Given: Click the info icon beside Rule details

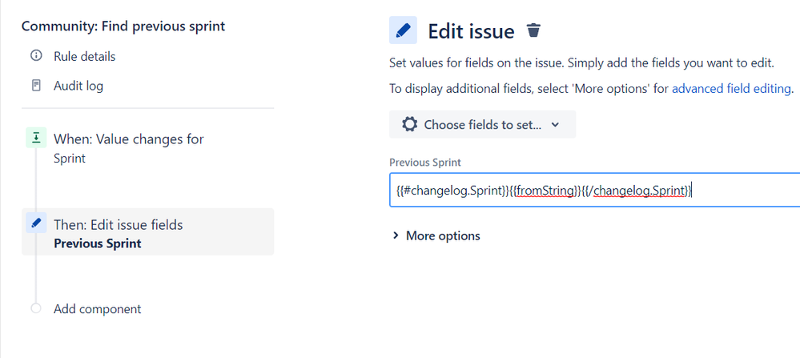Looking at the screenshot, I should [36, 56].
